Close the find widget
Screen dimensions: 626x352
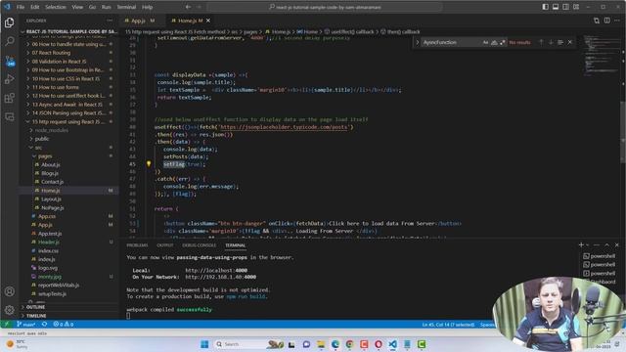570,42
